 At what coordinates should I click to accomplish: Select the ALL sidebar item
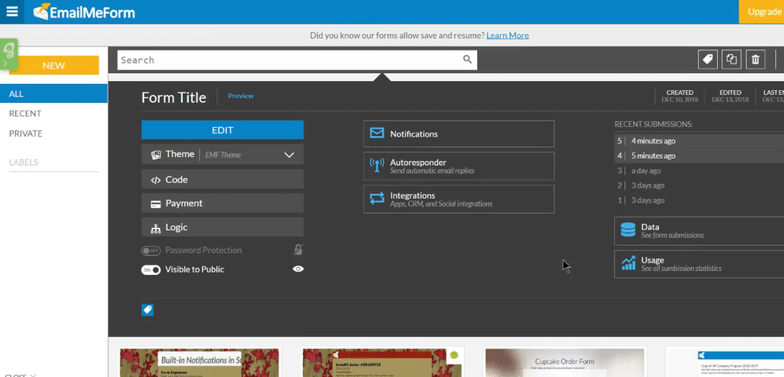pos(54,94)
